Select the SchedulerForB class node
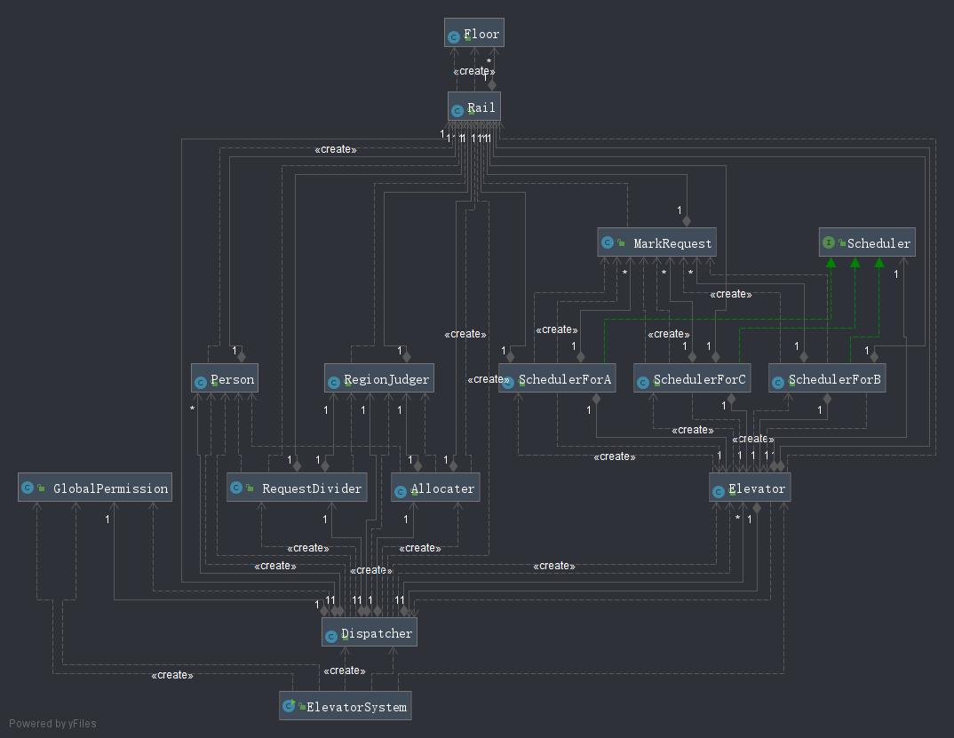The height and width of the screenshot is (738, 954). 827,377
